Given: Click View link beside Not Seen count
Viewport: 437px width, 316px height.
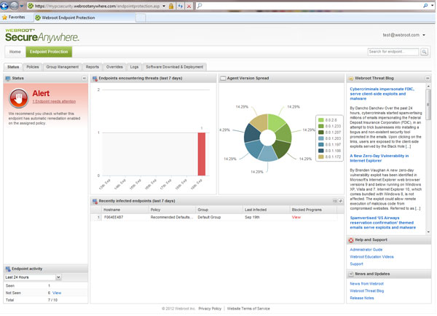Looking at the screenshot, I should click(57, 293).
